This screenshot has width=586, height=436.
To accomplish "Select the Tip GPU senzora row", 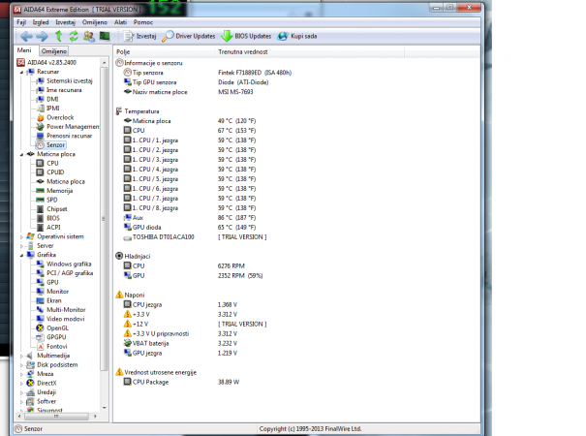I will point(197,82).
